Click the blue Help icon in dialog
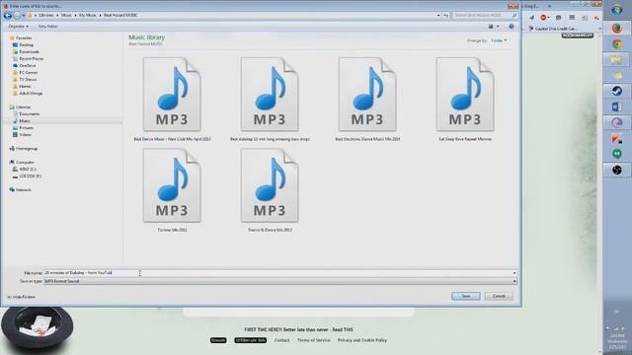Screen dimensions: 632x355 tap(512, 27)
